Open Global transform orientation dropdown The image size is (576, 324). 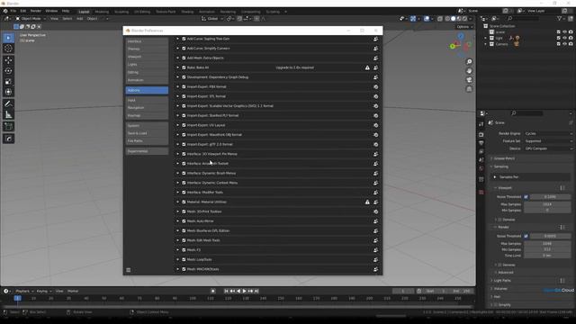pos(212,19)
